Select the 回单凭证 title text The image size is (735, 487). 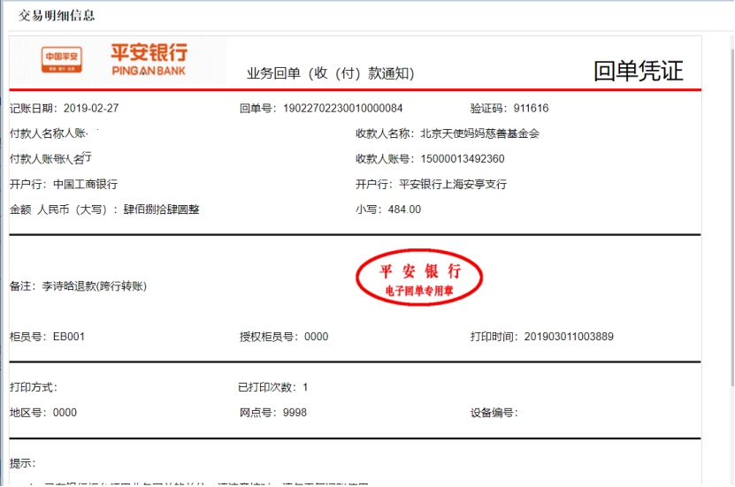coord(639,72)
